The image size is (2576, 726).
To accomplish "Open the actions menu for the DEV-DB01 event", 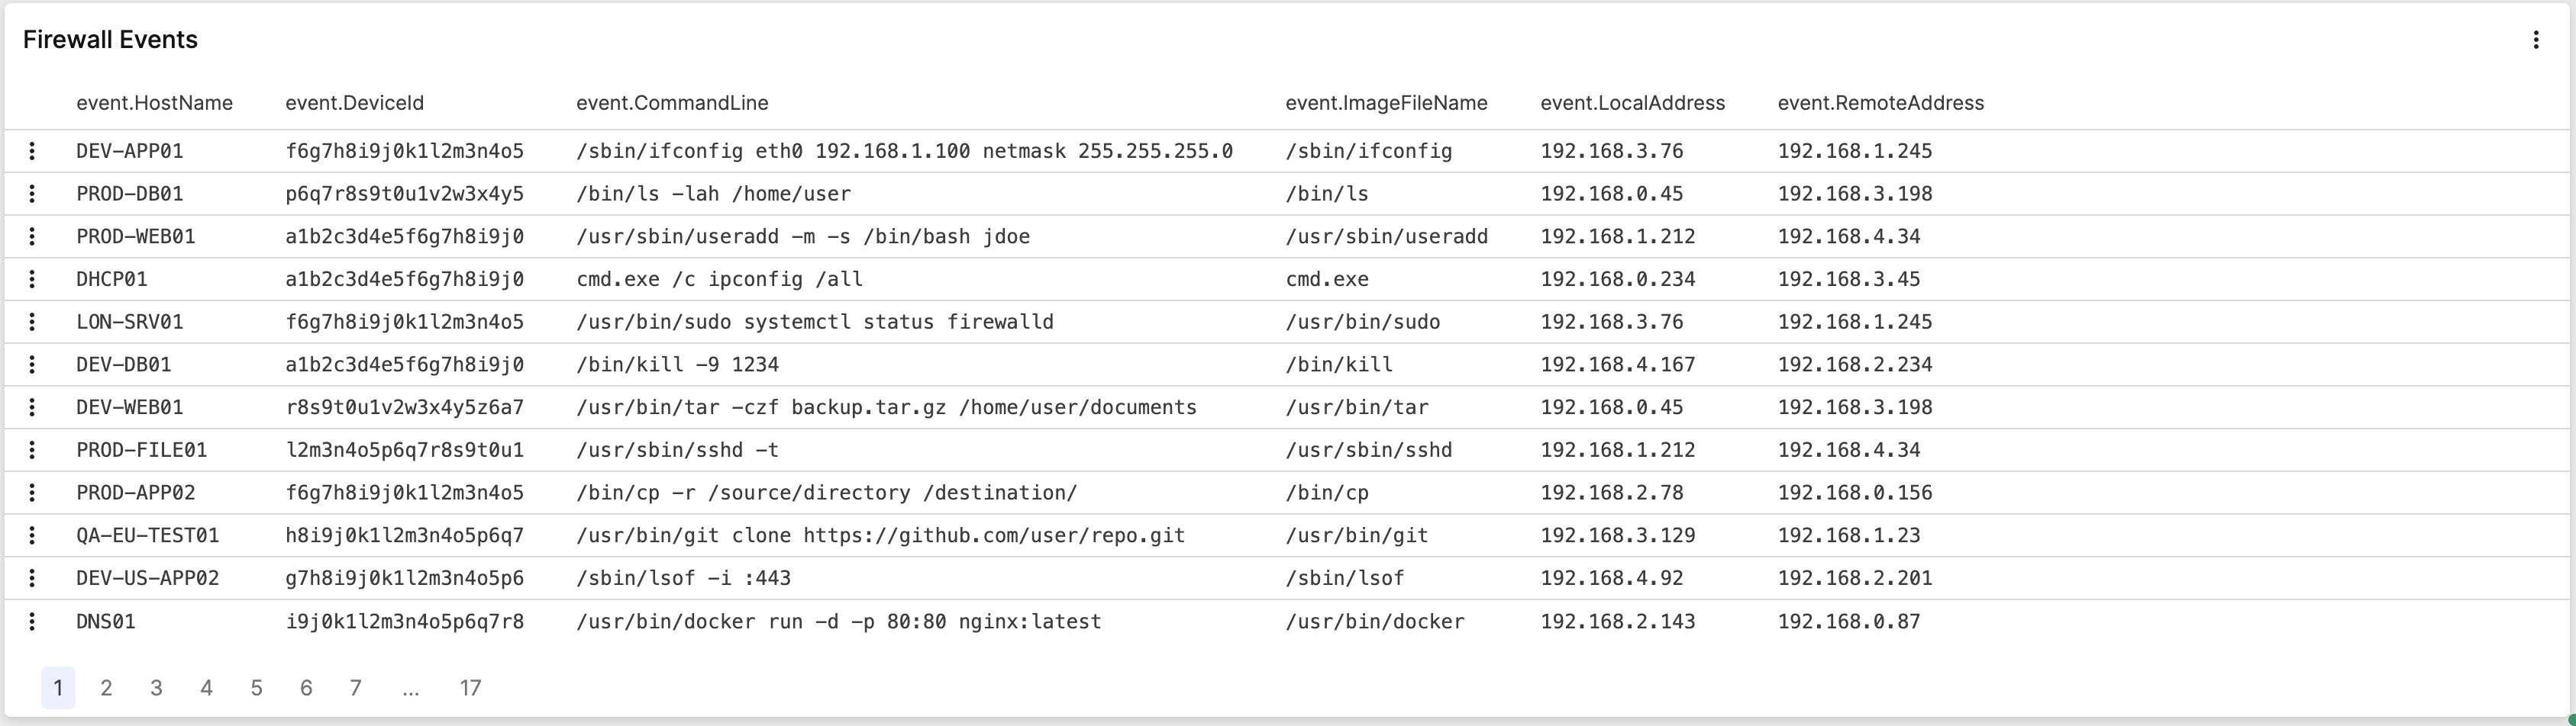I will pyautogui.click(x=33, y=365).
